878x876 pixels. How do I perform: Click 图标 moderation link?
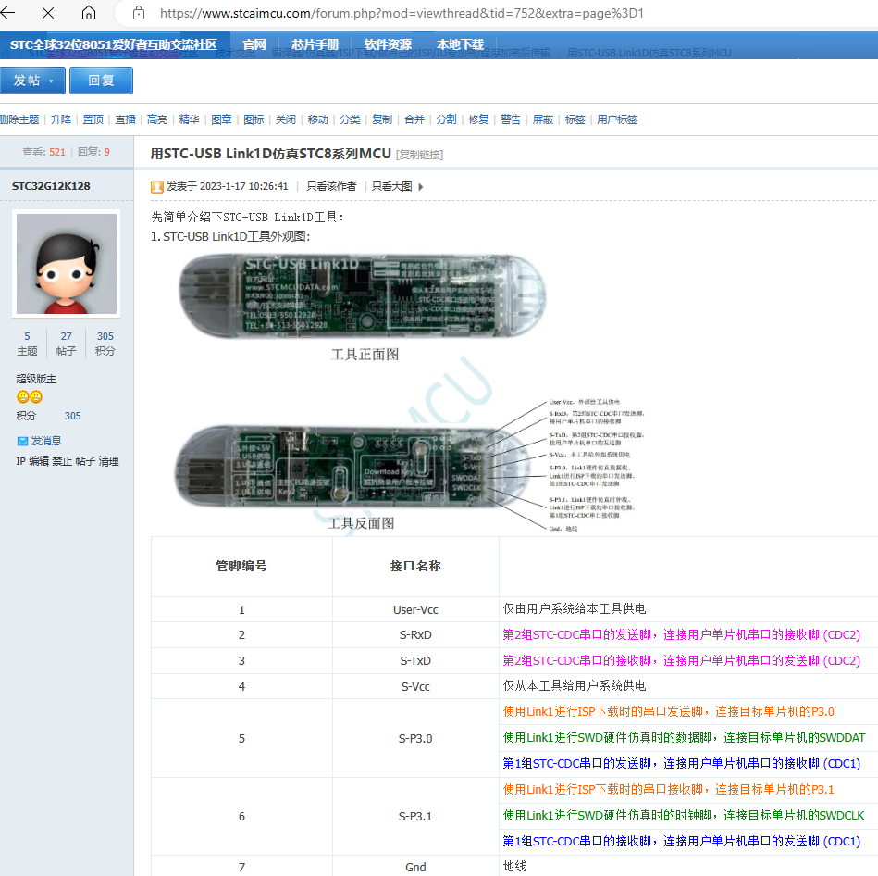tap(254, 119)
